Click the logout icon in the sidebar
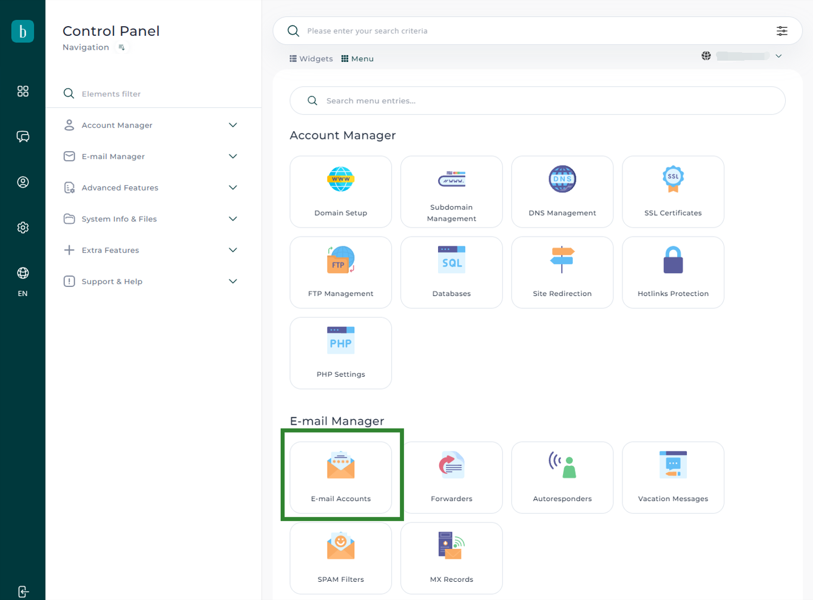 click(23, 592)
